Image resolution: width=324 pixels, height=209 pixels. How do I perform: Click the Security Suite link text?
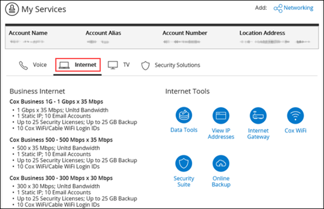[x=184, y=182]
